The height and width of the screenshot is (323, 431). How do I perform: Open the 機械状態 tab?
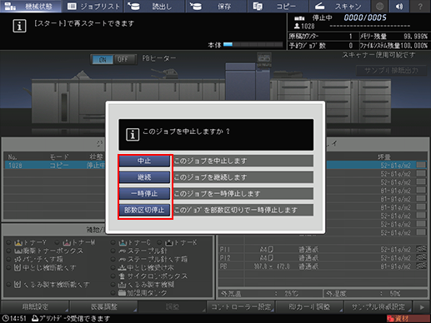pos(31,6)
